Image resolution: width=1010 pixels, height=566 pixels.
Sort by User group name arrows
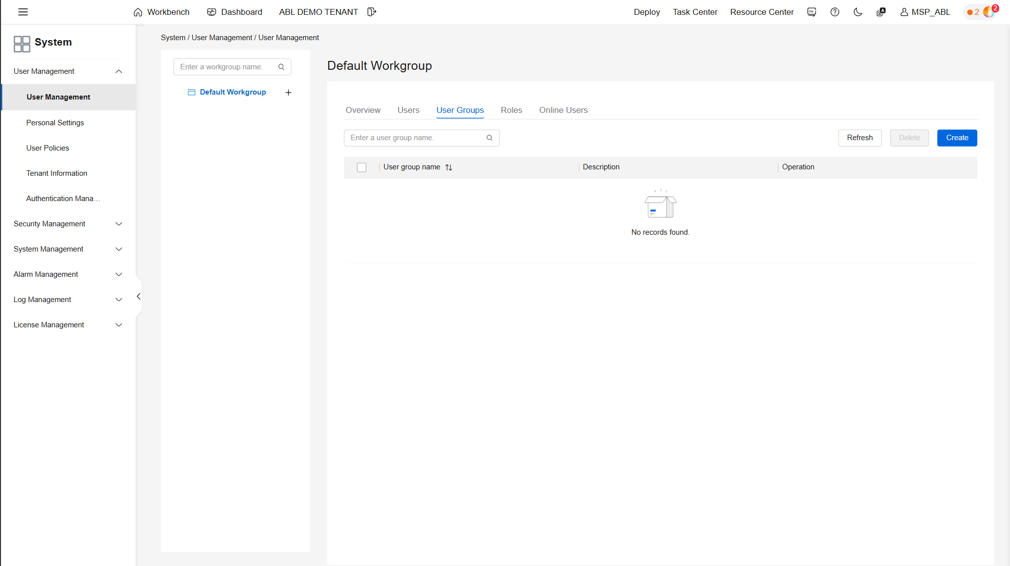point(449,167)
